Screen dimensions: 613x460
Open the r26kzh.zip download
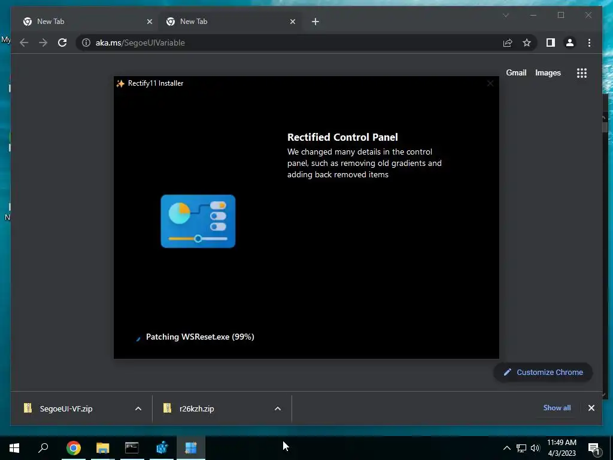pyautogui.click(x=196, y=408)
